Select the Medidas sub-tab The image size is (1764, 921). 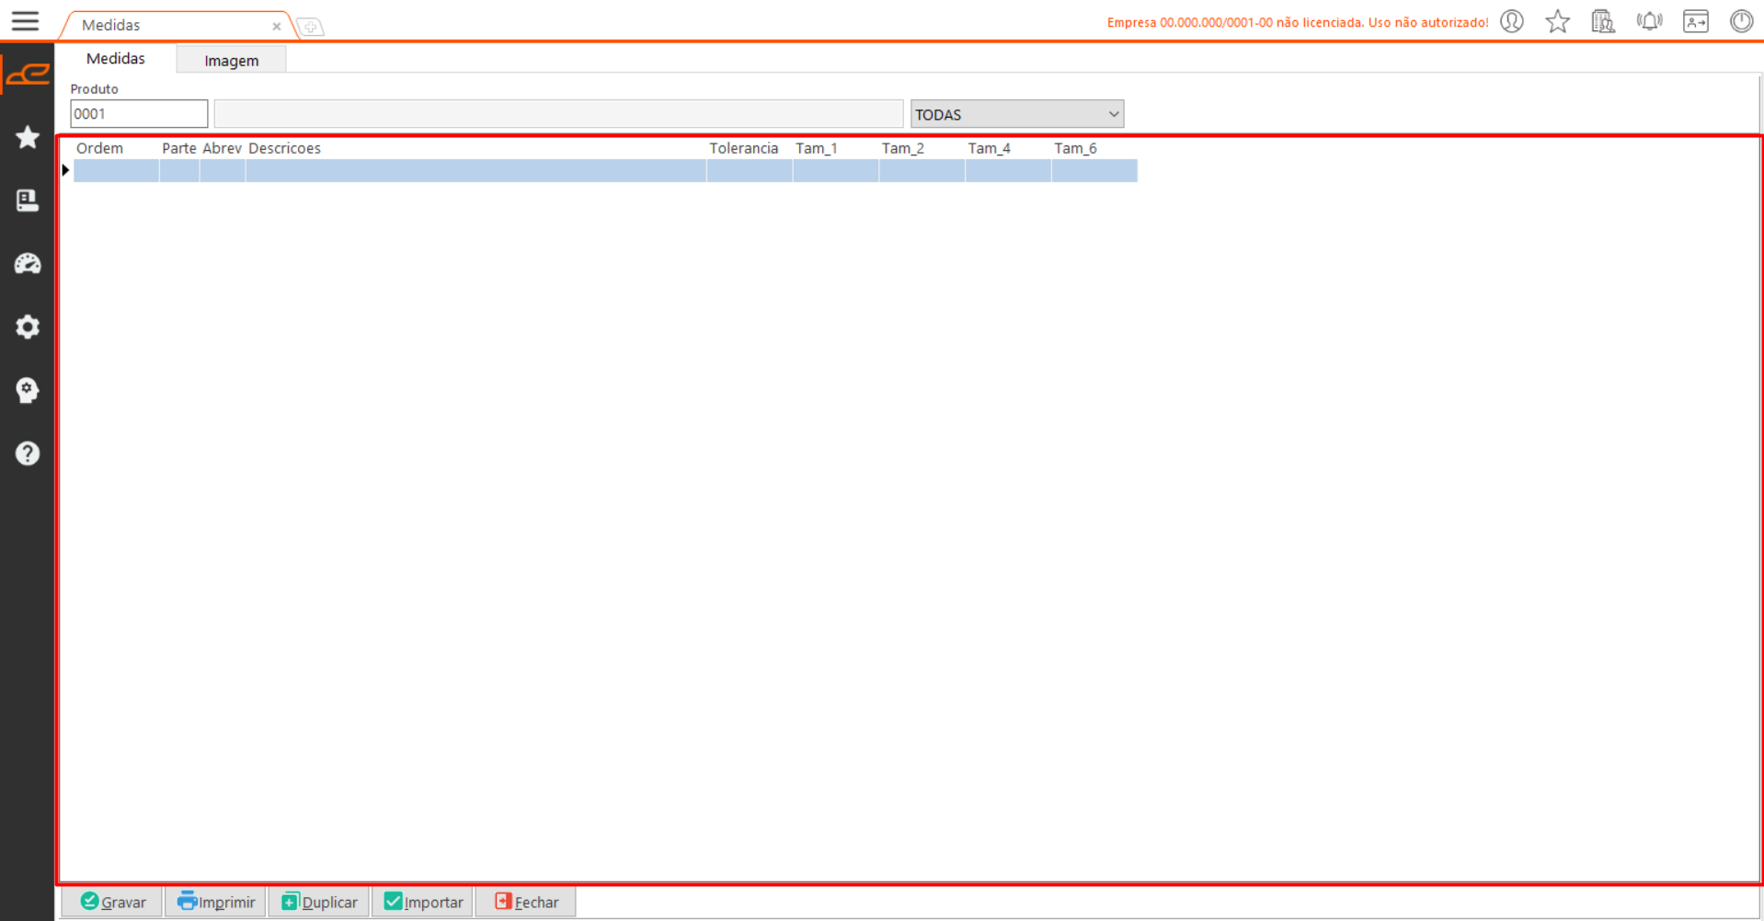[116, 59]
